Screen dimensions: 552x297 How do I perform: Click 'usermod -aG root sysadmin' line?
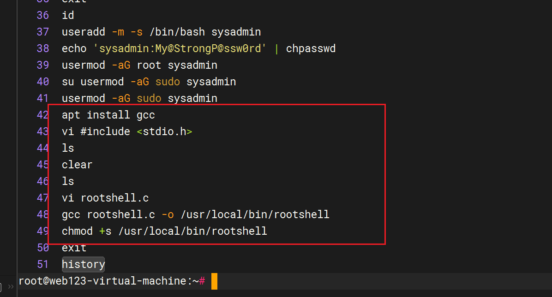pos(139,65)
